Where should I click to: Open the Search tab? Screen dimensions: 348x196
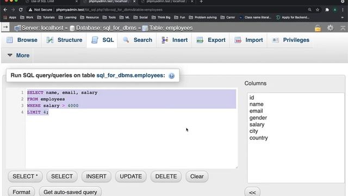138,40
